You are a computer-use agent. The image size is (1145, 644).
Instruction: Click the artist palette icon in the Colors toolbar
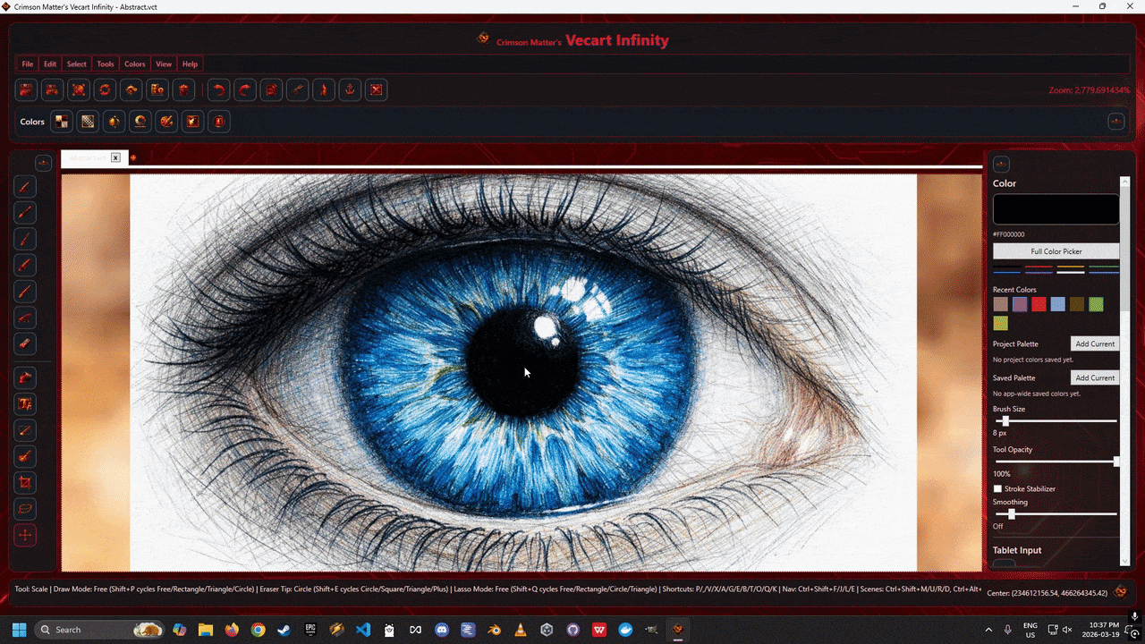(166, 121)
